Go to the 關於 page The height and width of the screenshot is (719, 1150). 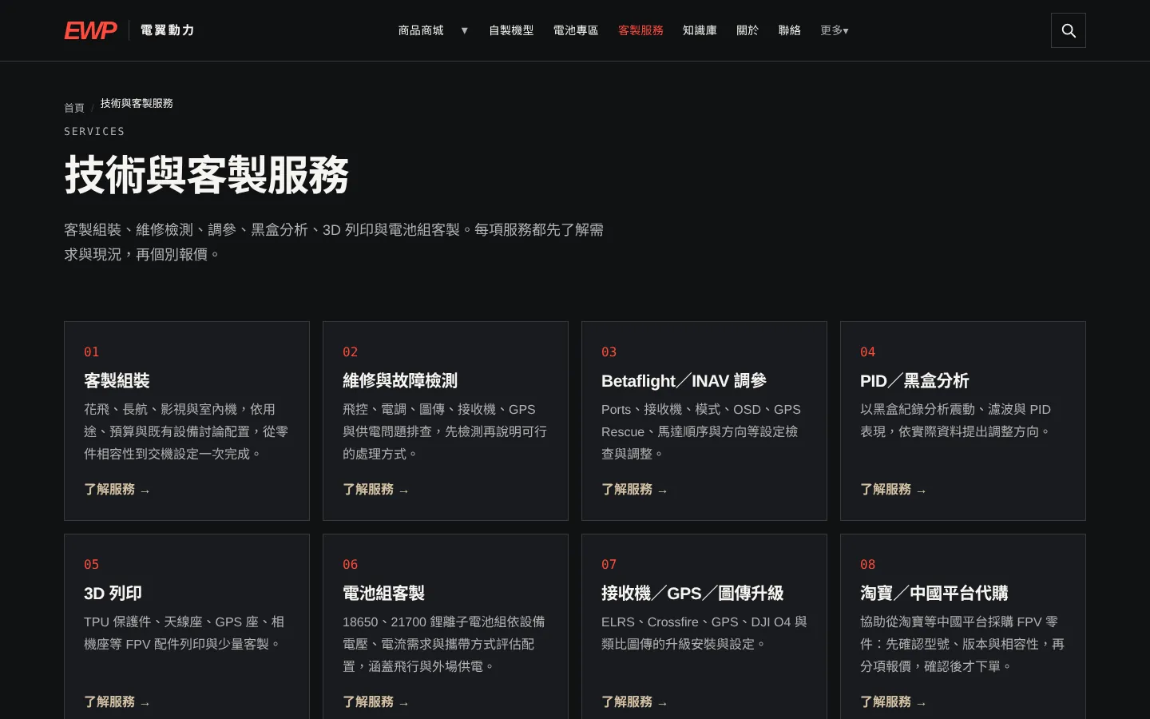tap(747, 30)
